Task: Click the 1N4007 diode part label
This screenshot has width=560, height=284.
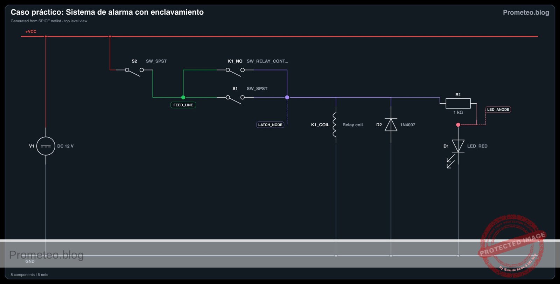Action: [x=408, y=125]
